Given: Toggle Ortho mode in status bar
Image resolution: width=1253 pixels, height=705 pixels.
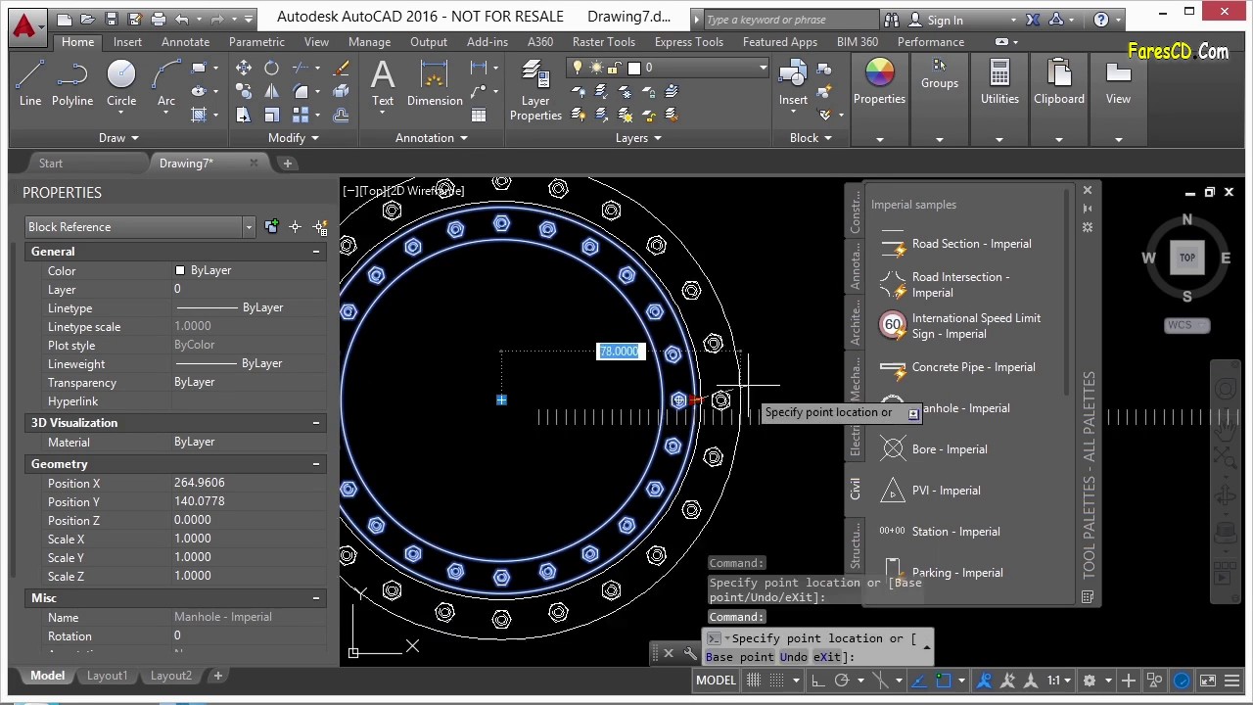Looking at the screenshot, I should click(x=817, y=681).
